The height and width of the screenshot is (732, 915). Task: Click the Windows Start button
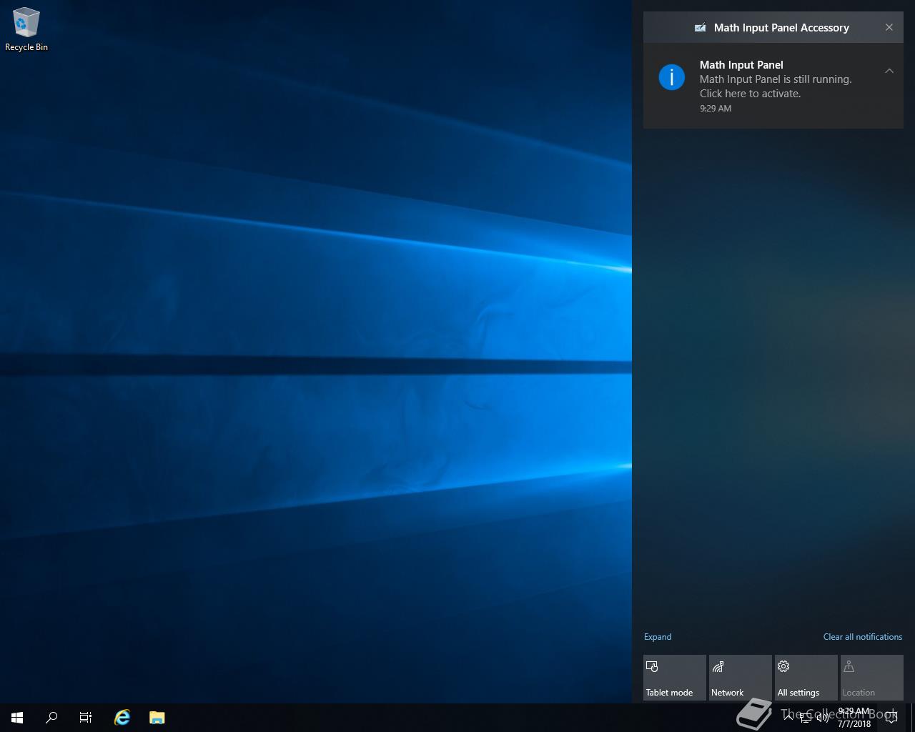tap(17, 718)
